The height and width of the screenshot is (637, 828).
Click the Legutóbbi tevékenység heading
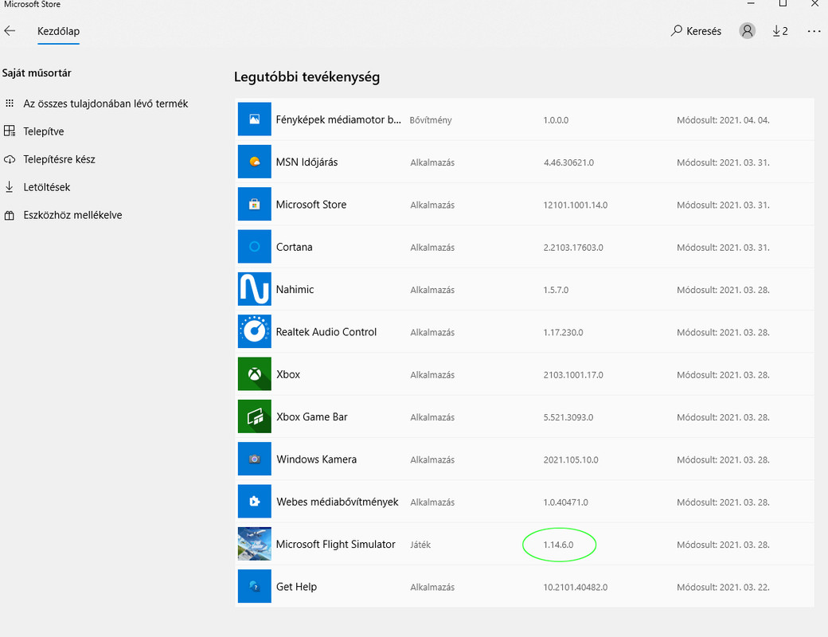[307, 77]
